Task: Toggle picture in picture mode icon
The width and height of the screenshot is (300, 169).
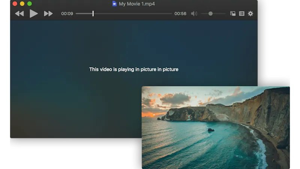Action: [233, 14]
